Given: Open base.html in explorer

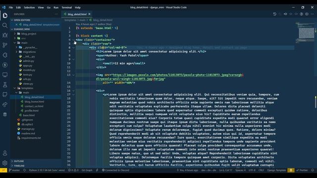Looking at the screenshot, I should click(x=36, y=115).
